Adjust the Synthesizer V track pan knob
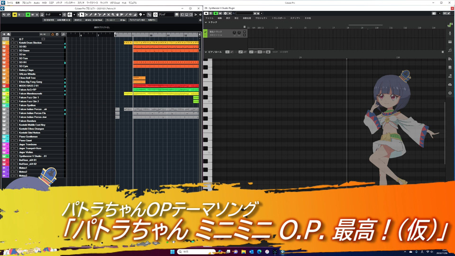This screenshot has width=455, height=256. pyautogui.click(x=239, y=33)
